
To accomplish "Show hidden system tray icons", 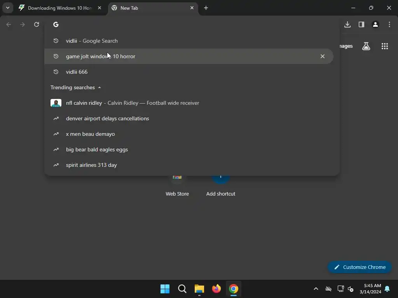I will click(x=316, y=289).
